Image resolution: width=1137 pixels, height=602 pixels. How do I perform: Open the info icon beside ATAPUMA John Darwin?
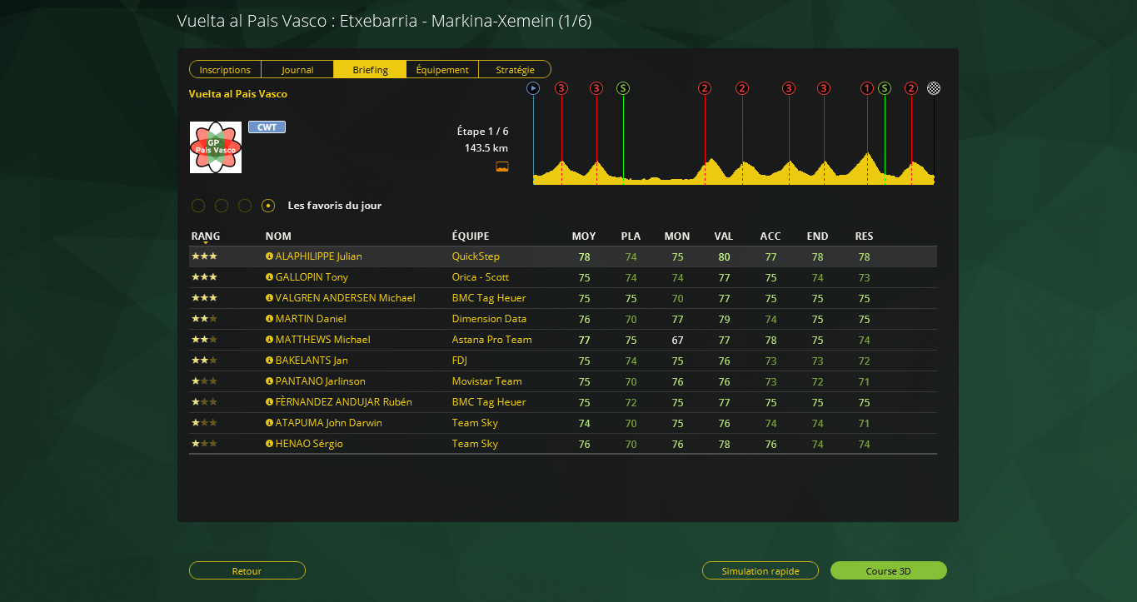tap(269, 423)
